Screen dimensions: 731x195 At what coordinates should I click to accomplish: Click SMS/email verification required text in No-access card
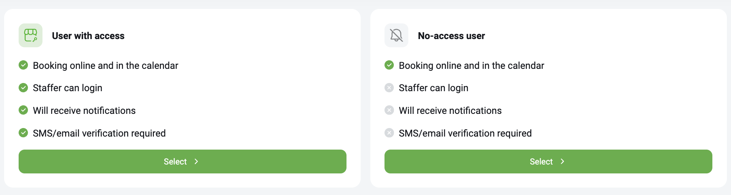coord(465,133)
